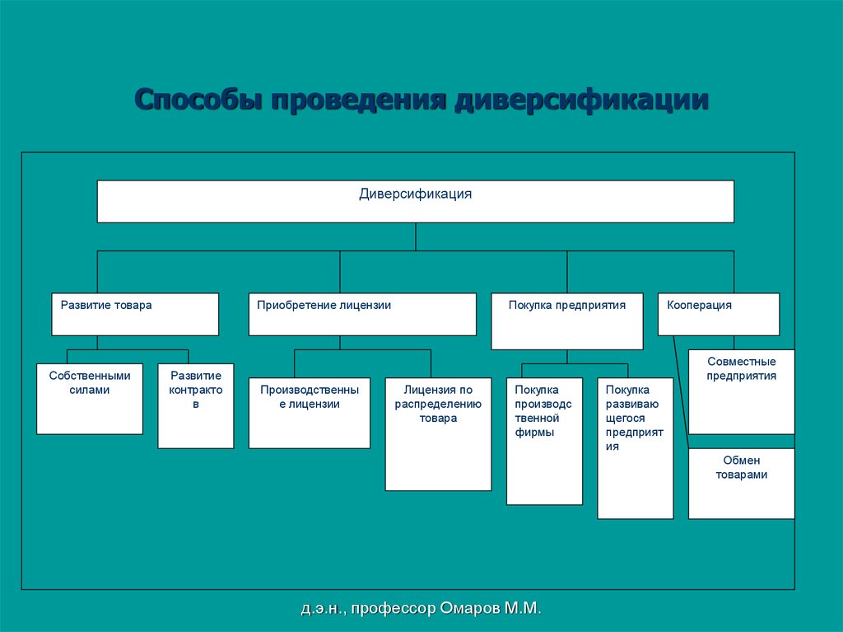Select 'Лицензия по распределению товара' box
The width and height of the screenshot is (843, 632).
coord(438,434)
